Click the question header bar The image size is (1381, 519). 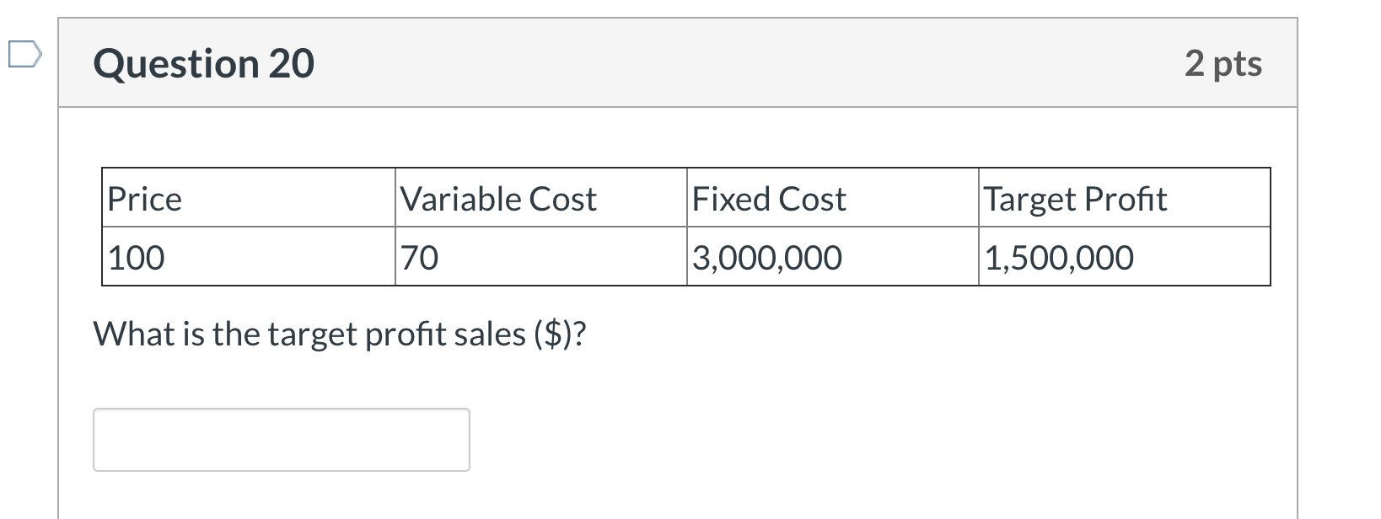(x=674, y=62)
